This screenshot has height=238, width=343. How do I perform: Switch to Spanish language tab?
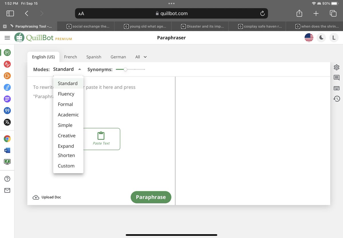(x=94, y=57)
